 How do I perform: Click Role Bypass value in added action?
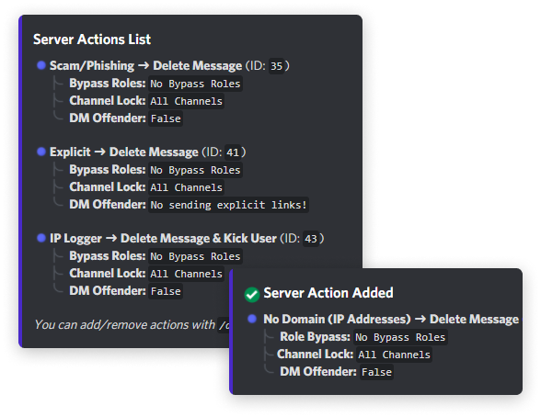click(400, 337)
